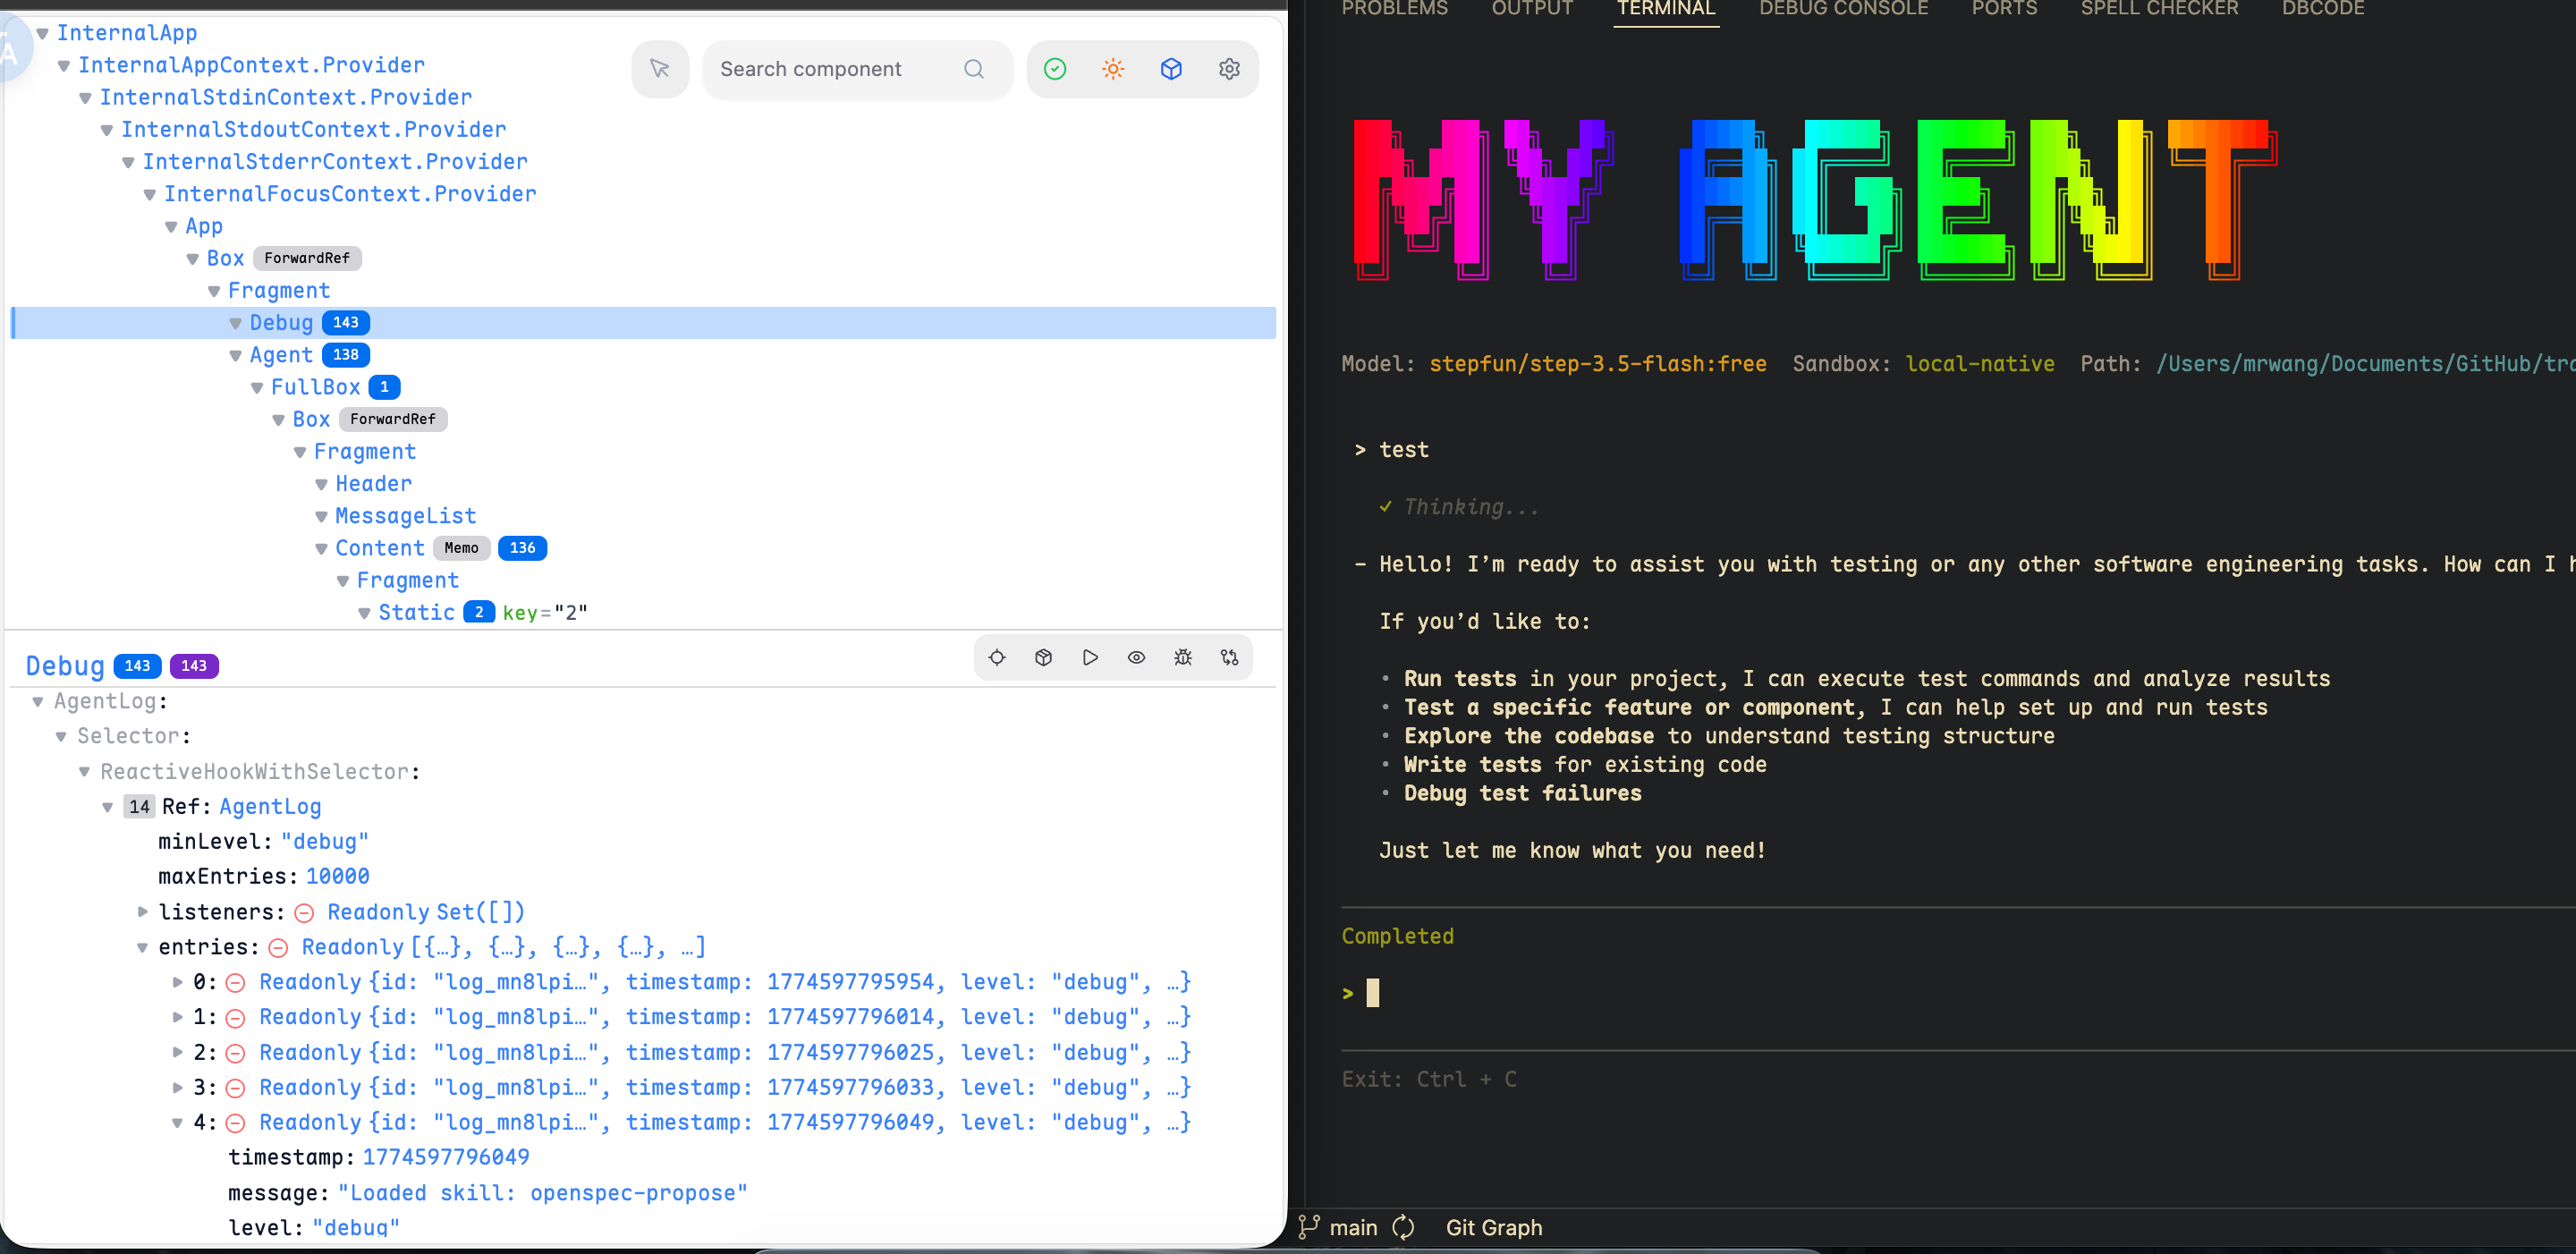
Task: Click the maxEntries value 10000
Action: click(x=337, y=876)
